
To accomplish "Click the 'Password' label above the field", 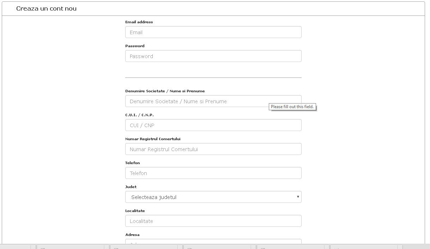I will click(x=135, y=46).
